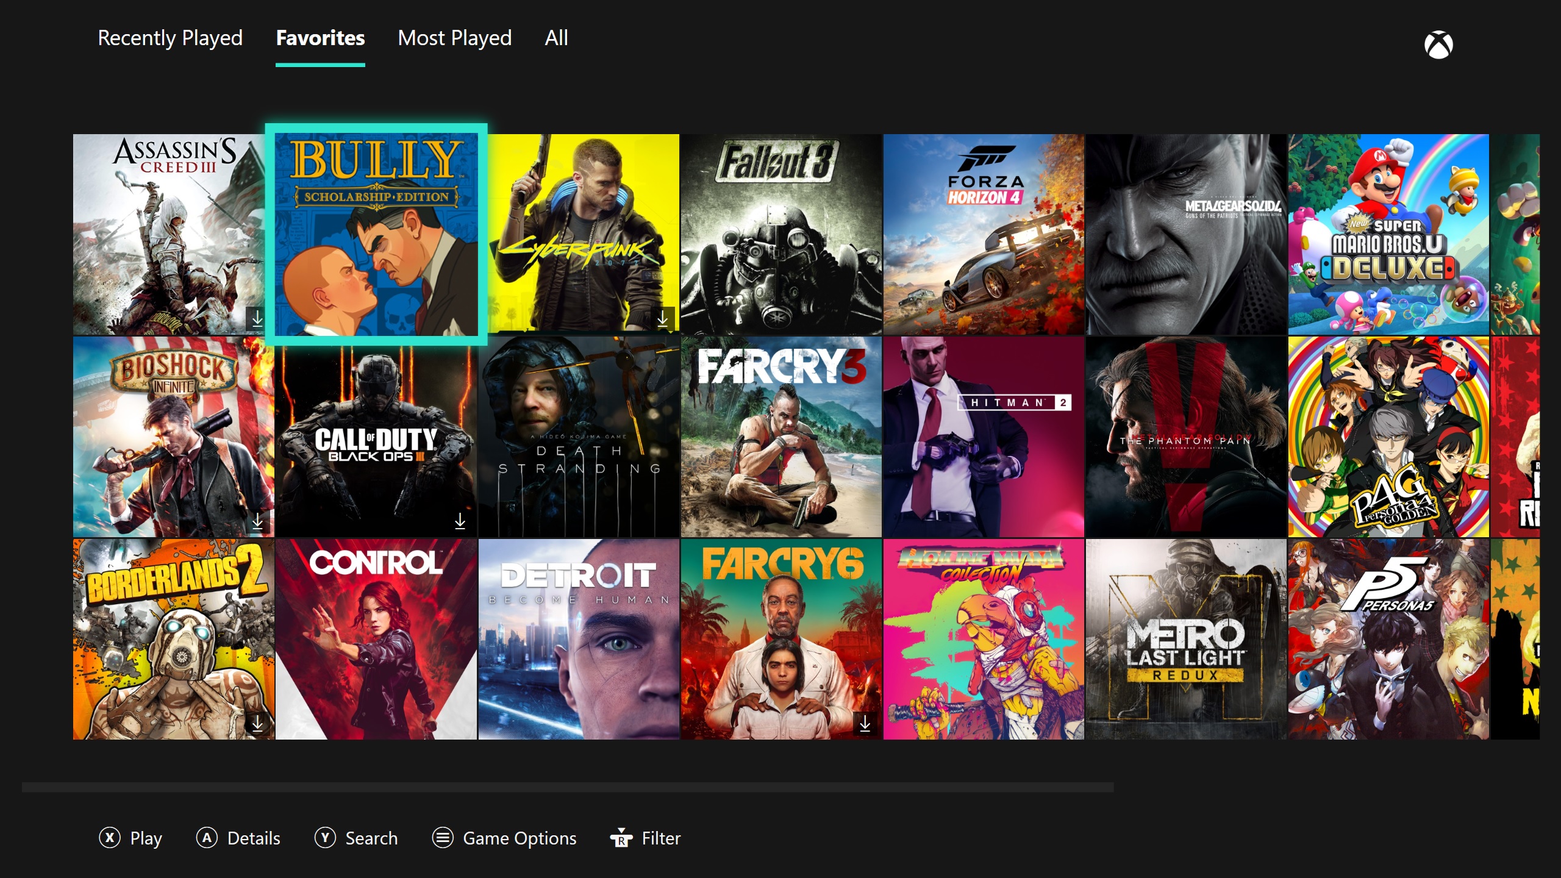Screen dimensions: 1561x878
Task: Select the Cyberpunk 2077 cover
Action: point(584,235)
